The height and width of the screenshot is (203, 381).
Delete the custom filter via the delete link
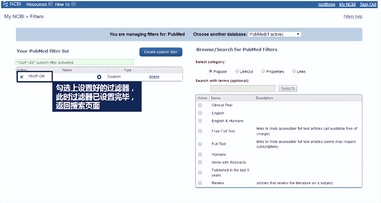tap(154, 77)
